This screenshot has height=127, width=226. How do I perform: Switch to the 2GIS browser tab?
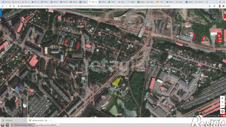coord(113,2)
